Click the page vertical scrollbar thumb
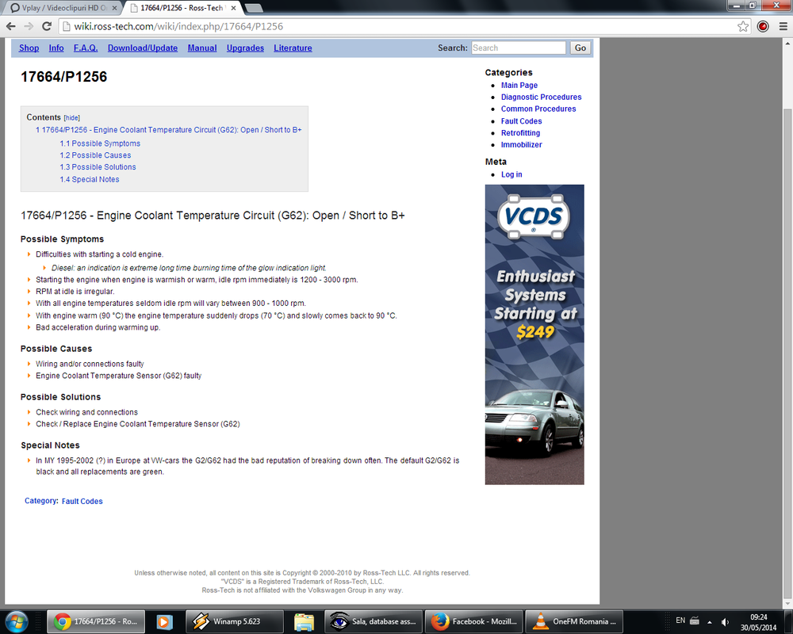This screenshot has width=793, height=634. [x=787, y=353]
